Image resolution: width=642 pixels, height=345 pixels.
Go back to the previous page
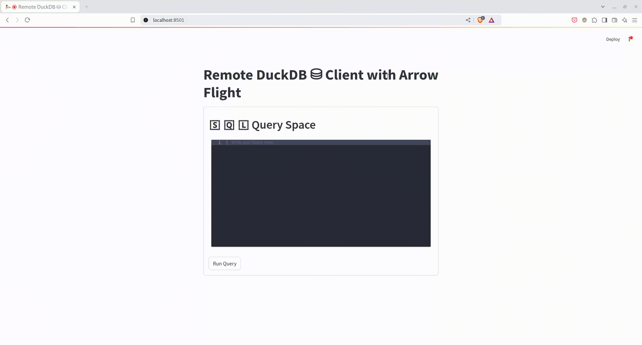coord(7,20)
